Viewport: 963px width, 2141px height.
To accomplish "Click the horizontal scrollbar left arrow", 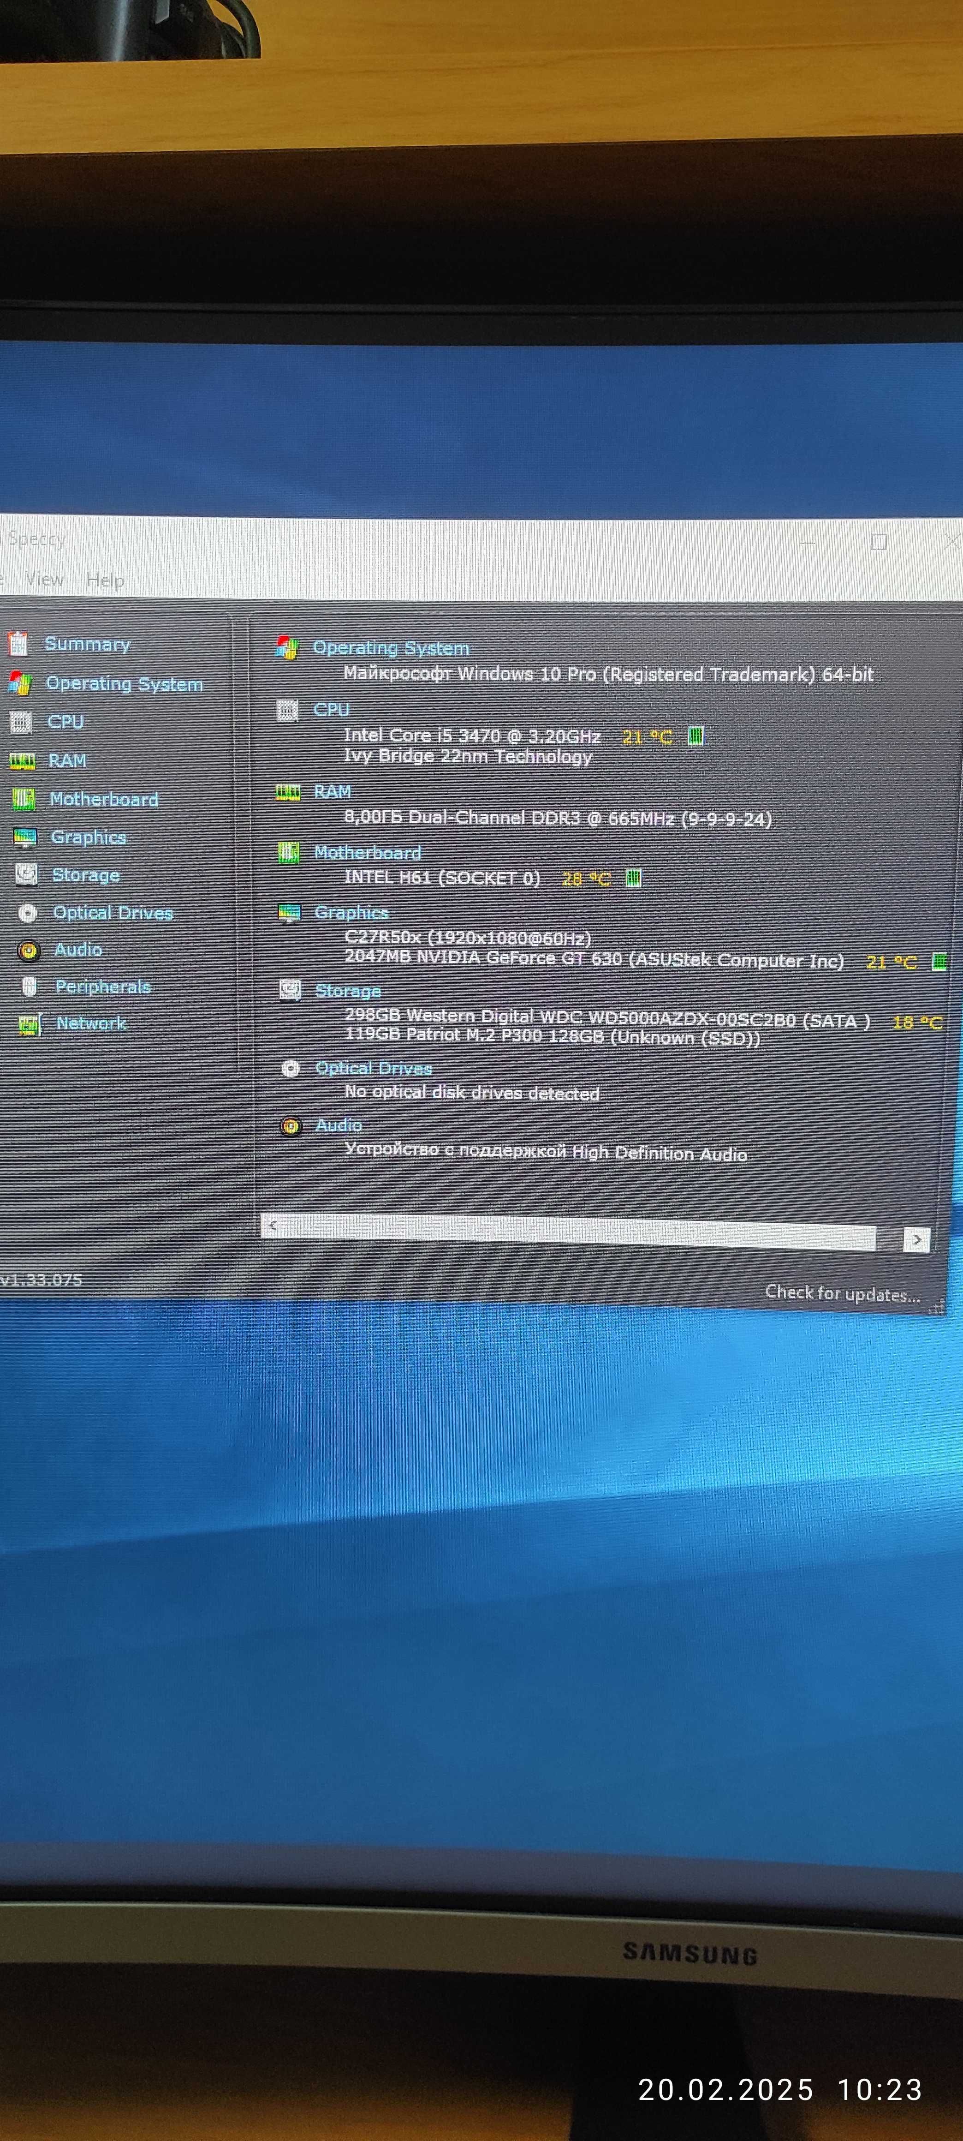I will point(273,1225).
